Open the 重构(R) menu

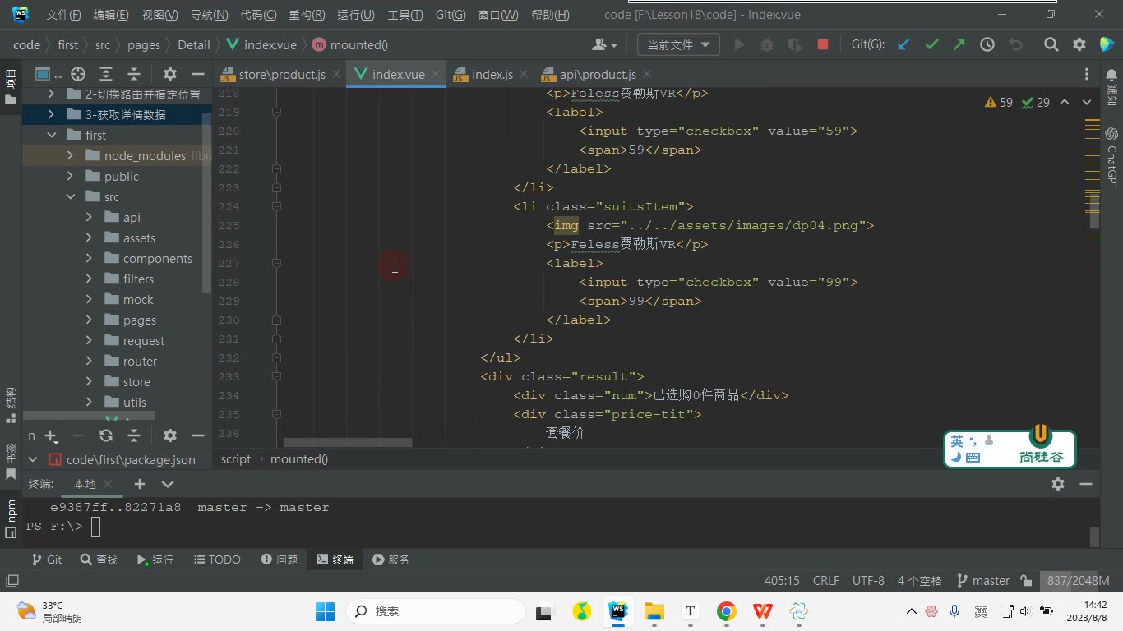coord(307,15)
